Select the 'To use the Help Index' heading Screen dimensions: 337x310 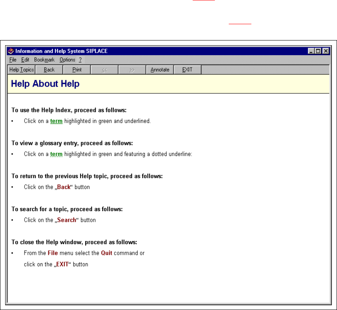[69, 110]
